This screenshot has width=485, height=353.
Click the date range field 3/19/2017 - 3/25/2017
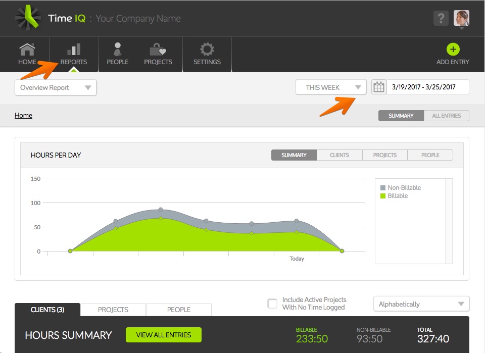pos(428,87)
